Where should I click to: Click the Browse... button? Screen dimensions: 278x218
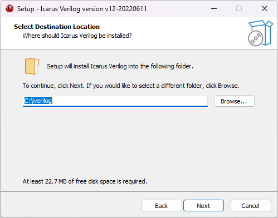click(234, 101)
